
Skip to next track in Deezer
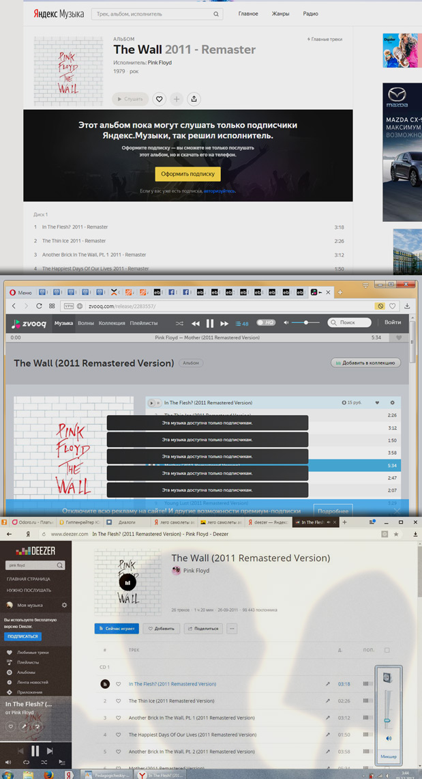[50, 751]
